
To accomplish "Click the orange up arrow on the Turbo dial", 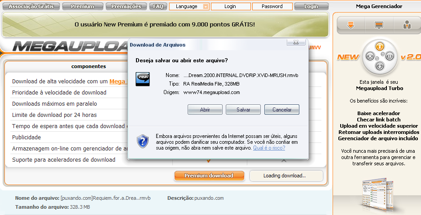I will (x=379, y=47).
